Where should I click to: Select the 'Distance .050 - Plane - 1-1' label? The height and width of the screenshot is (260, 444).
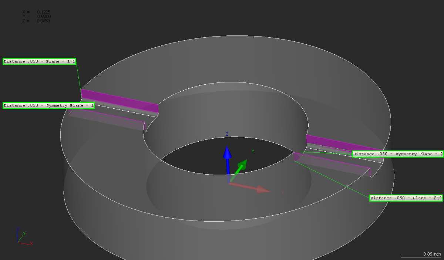click(x=40, y=61)
